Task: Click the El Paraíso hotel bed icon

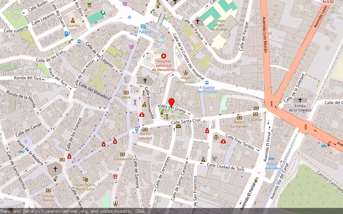Action: [143, 27]
